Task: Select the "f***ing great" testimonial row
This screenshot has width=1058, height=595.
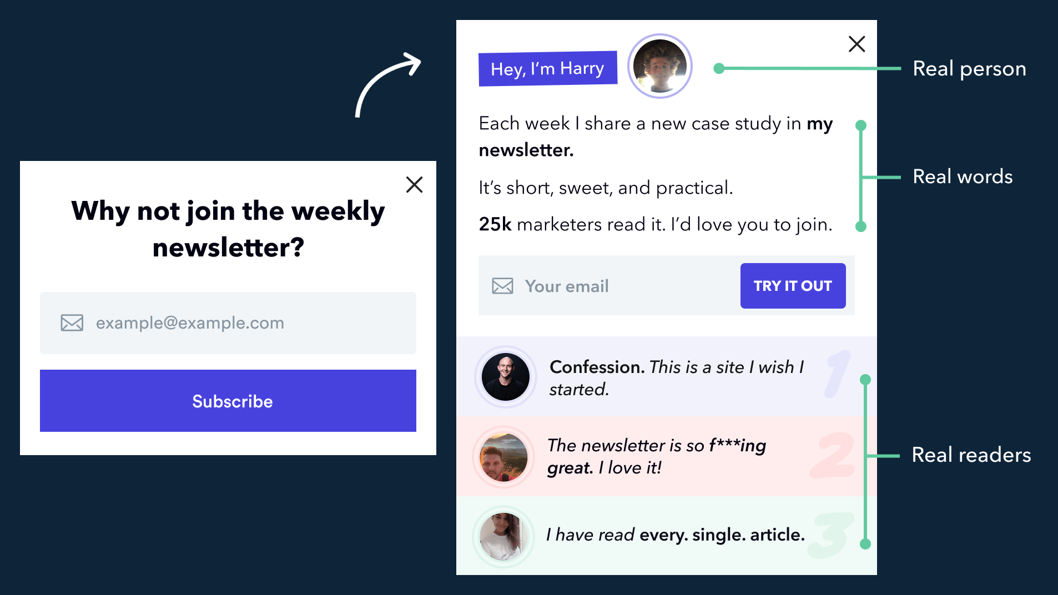Action: pyautogui.click(x=667, y=456)
